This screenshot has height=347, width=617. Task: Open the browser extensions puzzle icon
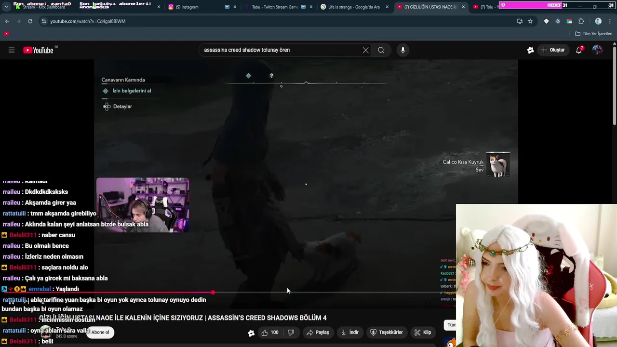click(x=581, y=21)
